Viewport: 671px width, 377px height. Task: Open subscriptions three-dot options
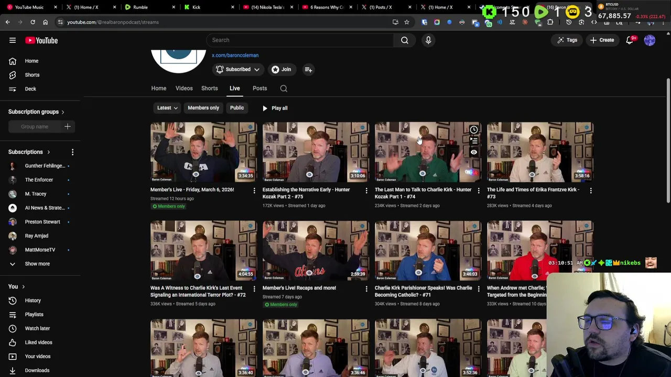click(72, 152)
